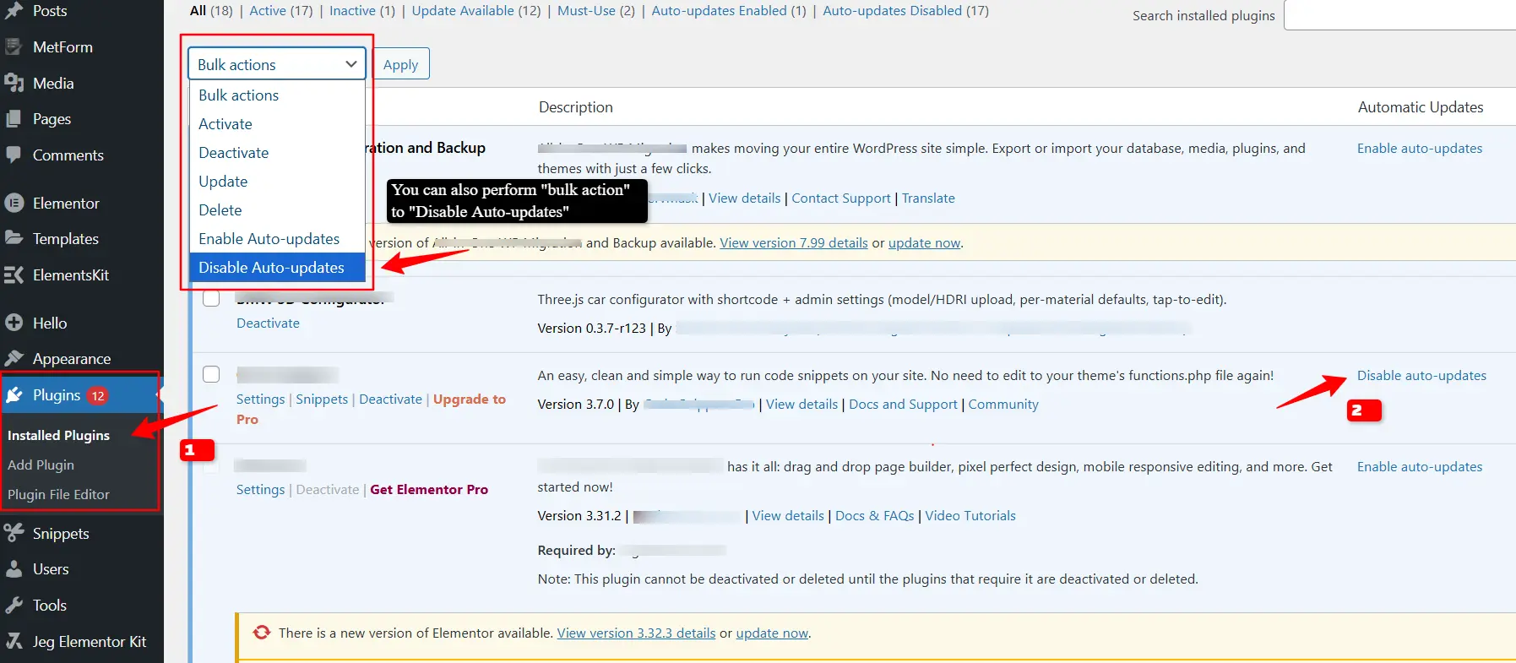Click the Templates folder icon
Screen dimensions: 1516x663
(14, 238)
